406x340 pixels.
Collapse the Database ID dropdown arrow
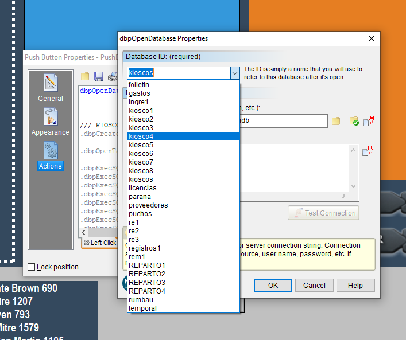coord(234,73)
